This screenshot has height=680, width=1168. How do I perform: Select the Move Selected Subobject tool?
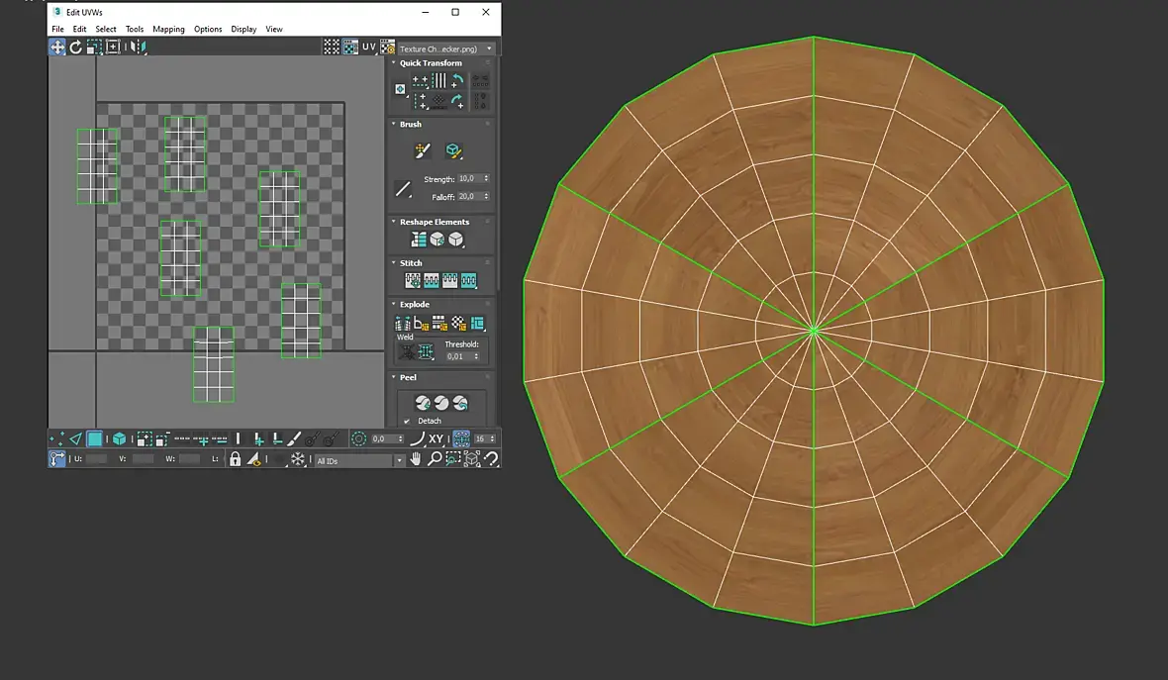(57, 47)
